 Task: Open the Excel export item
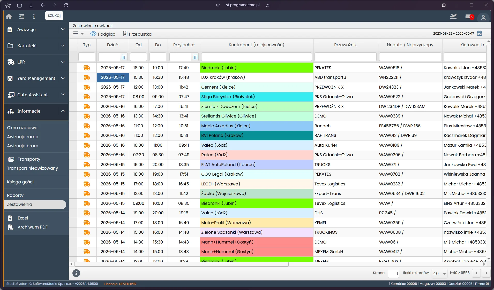23,218
